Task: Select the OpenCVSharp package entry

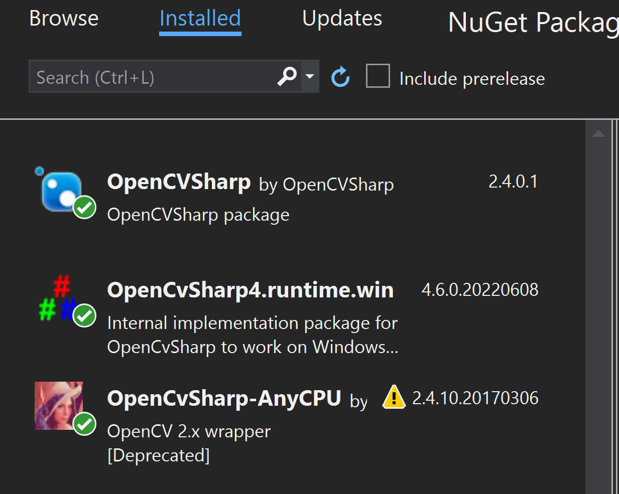Action: [x=201, y=196]
